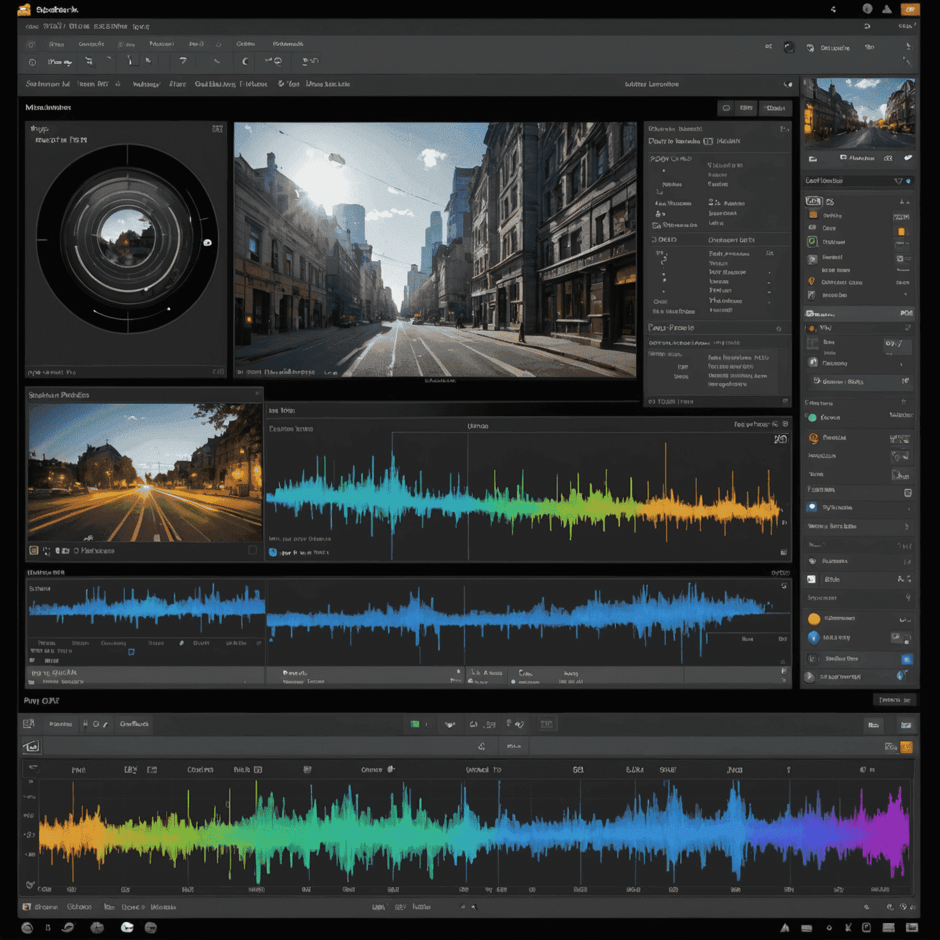Image resolution: width=940 pixels, height=940 pixels.
Task: Click the icon at top-right of the middle waveform
Action: tap(780, 439)
